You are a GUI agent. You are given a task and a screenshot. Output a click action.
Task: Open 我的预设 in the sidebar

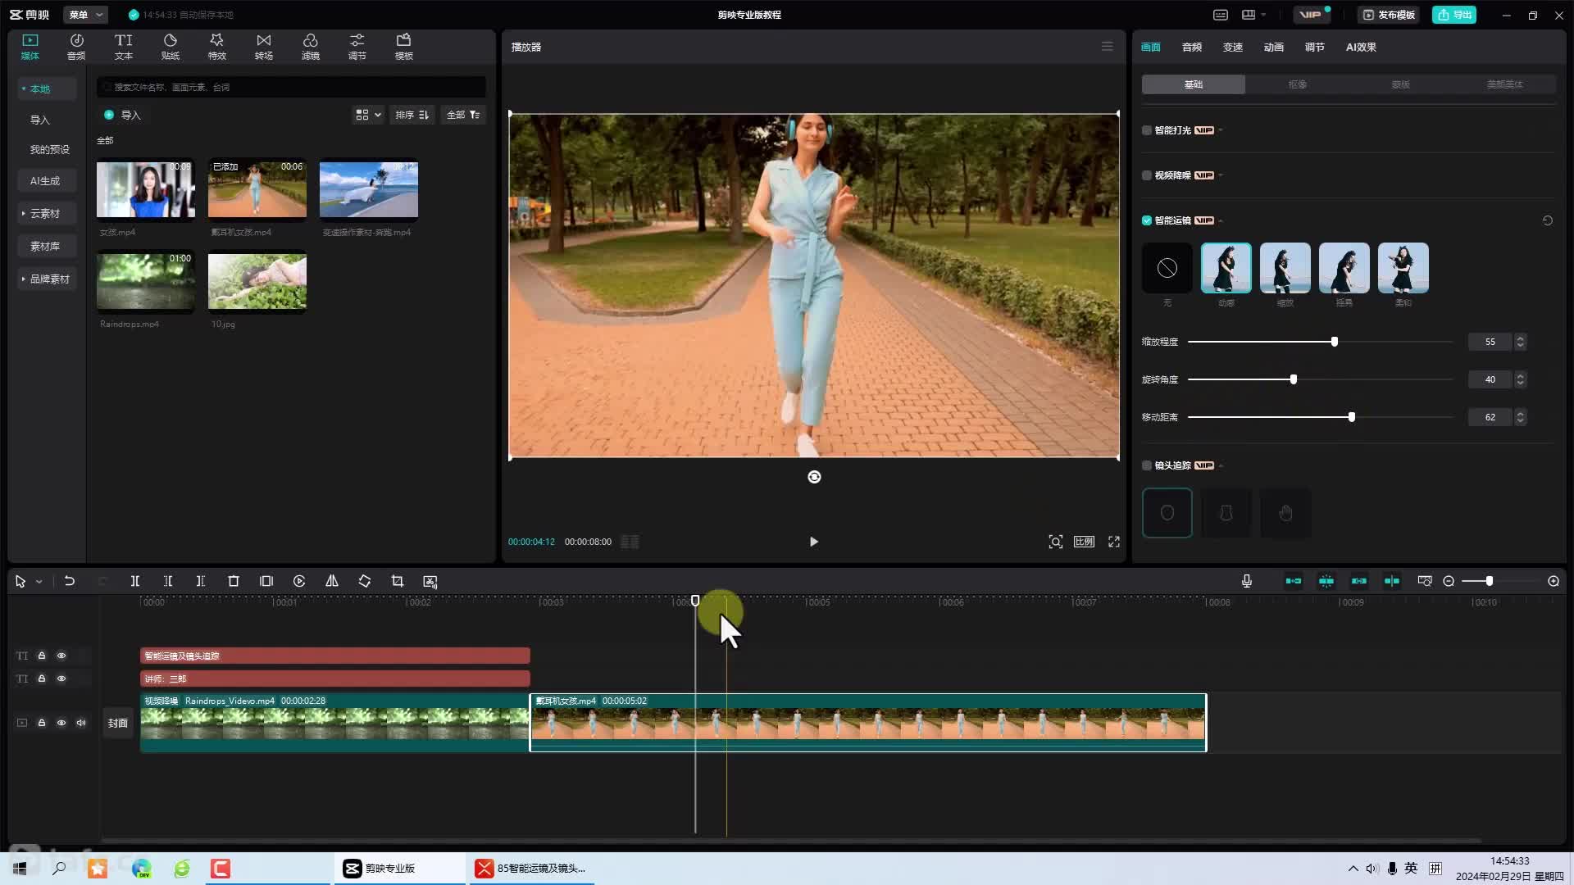coord(49,149)
